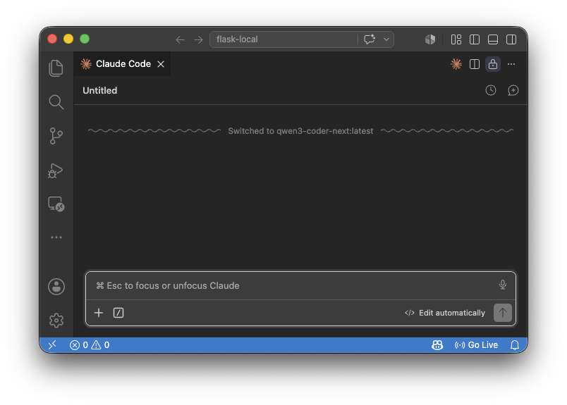
Task: Click the Claude spark icon in editor actions
Action: coord(456,64)
